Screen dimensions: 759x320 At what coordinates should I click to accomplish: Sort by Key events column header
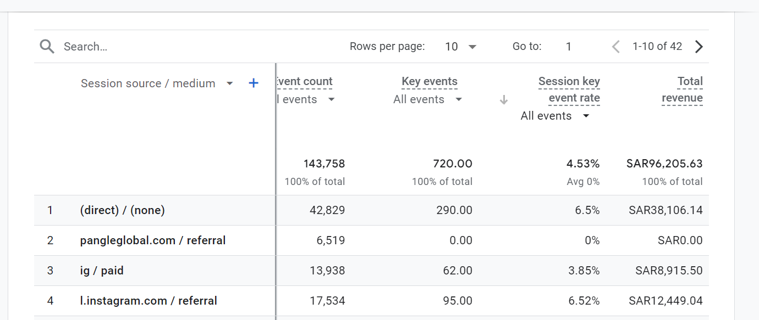(x=430, y=82)
